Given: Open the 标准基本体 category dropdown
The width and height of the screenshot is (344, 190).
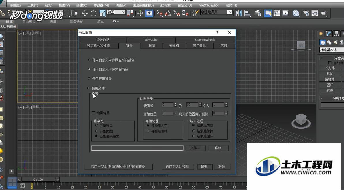Looking at the screenshot, I should click(x=332, y=50).
